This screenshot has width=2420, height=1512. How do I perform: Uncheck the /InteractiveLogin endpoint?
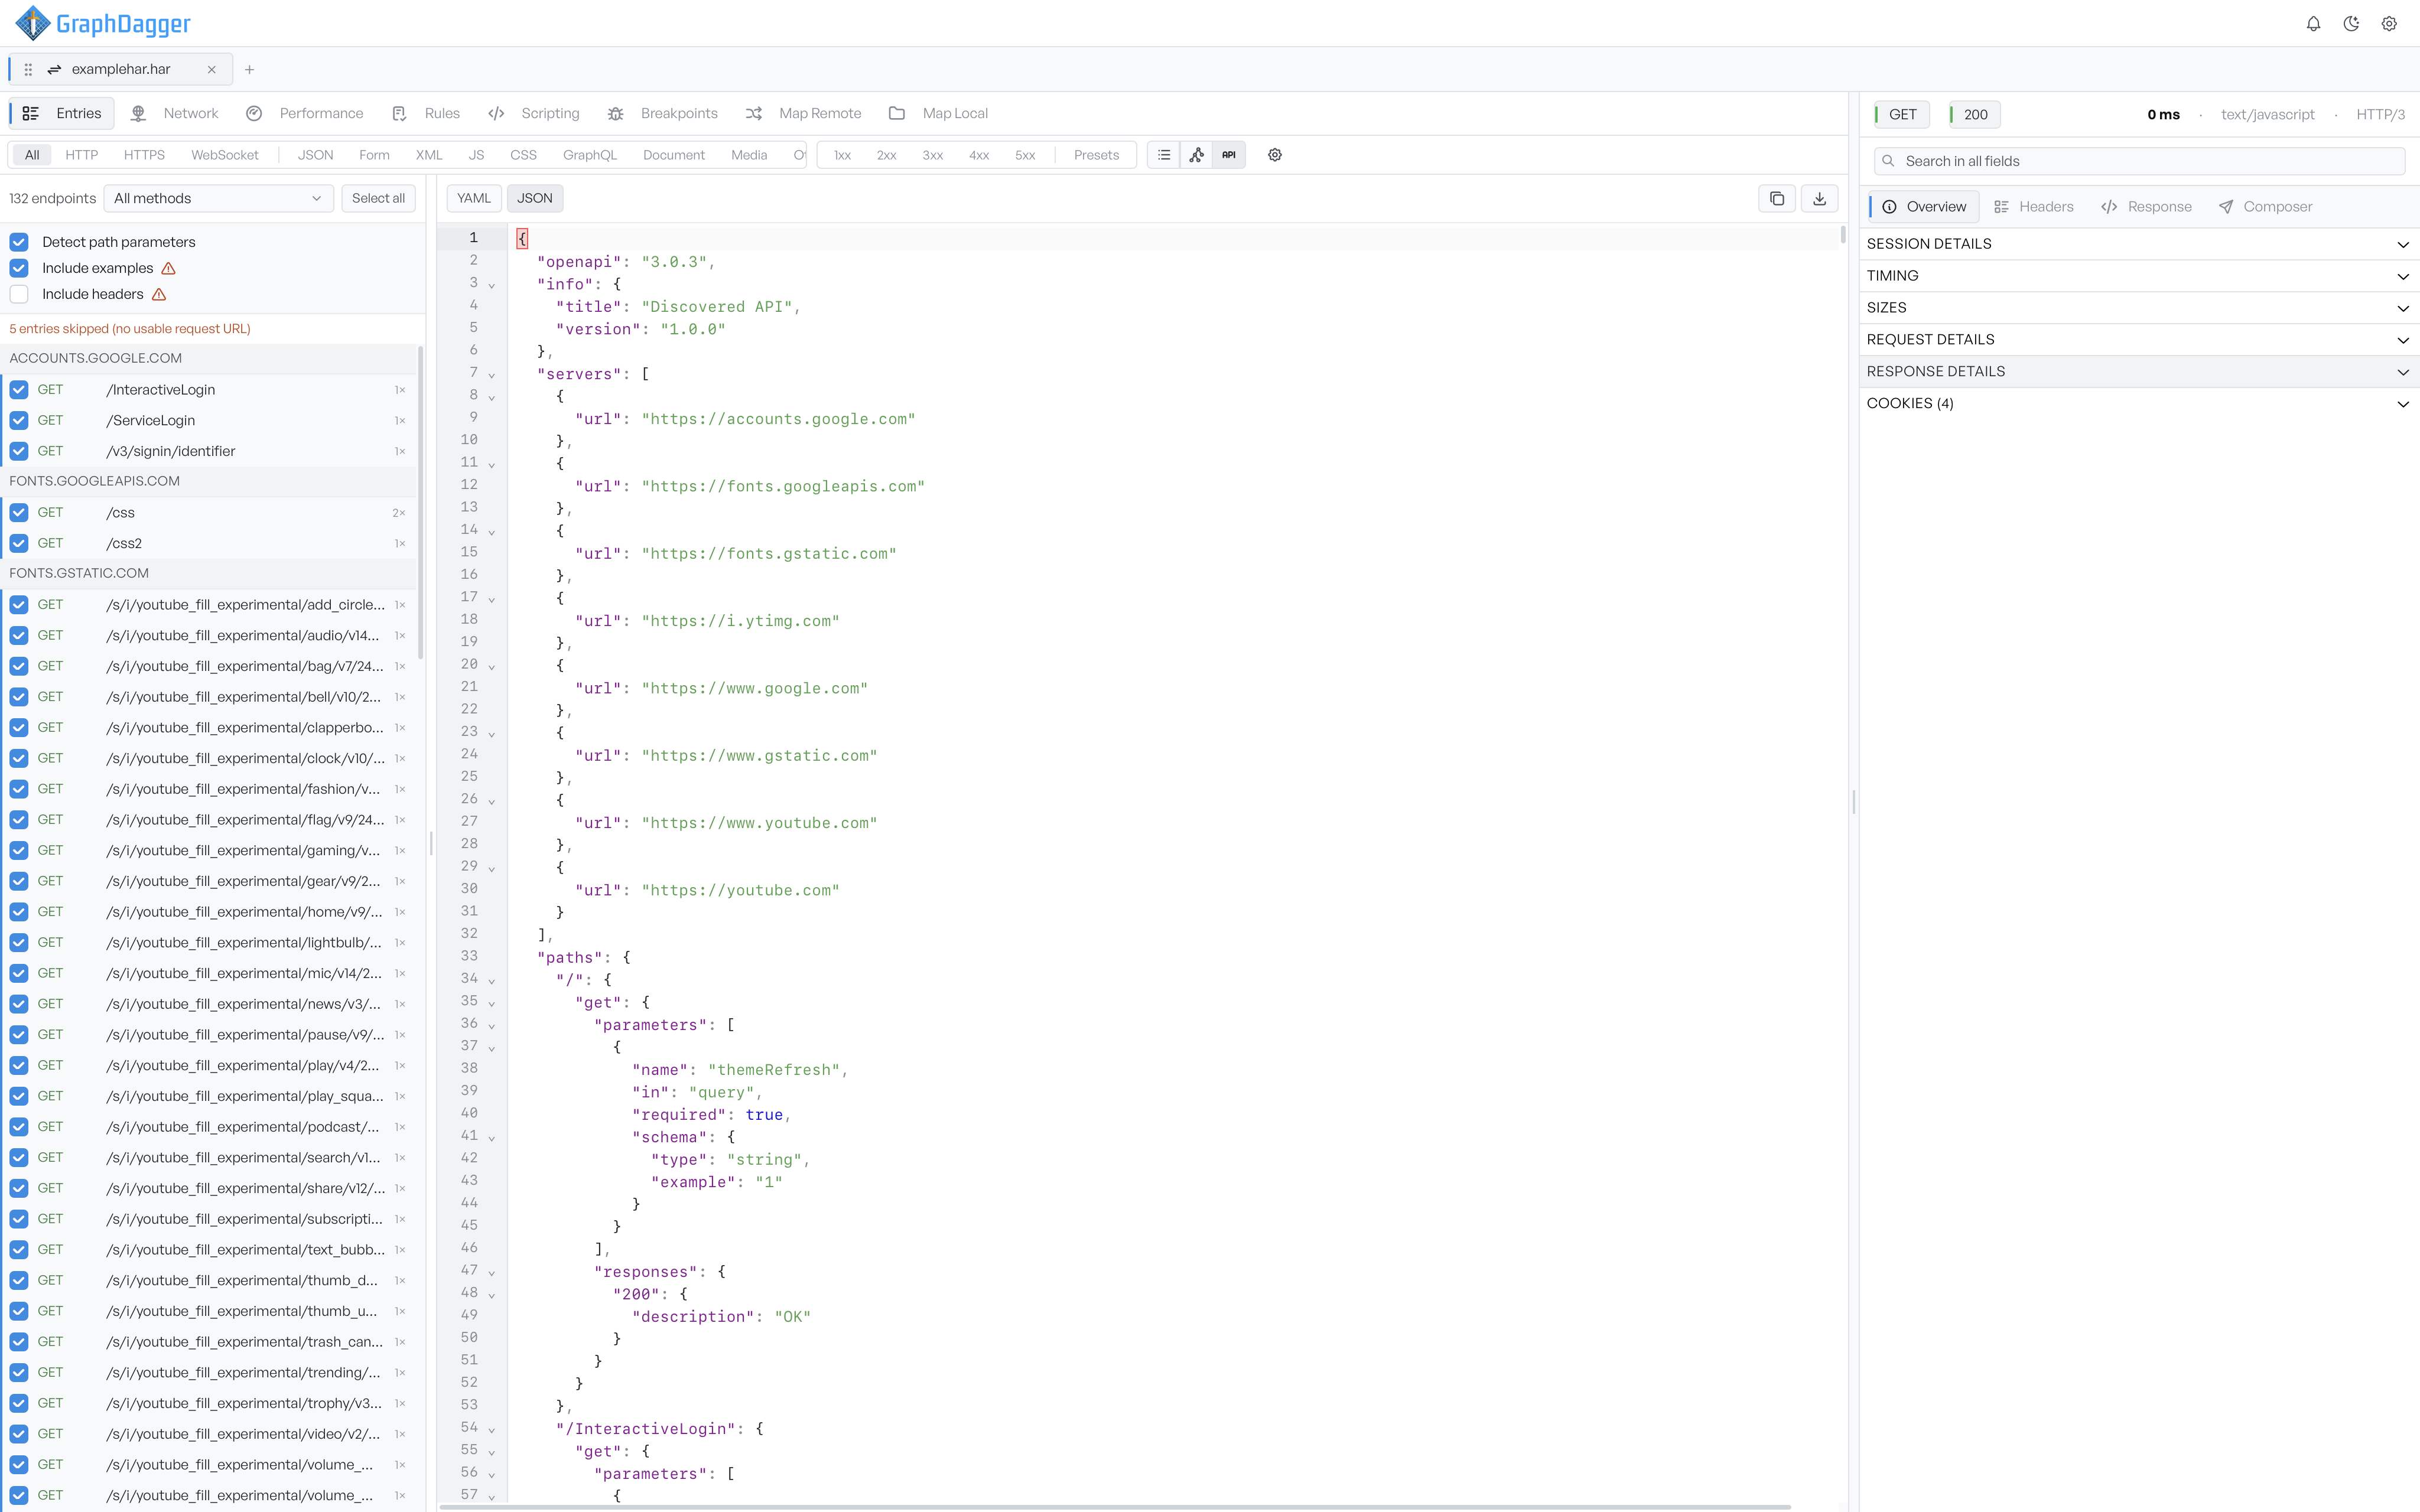click(19, 390)
